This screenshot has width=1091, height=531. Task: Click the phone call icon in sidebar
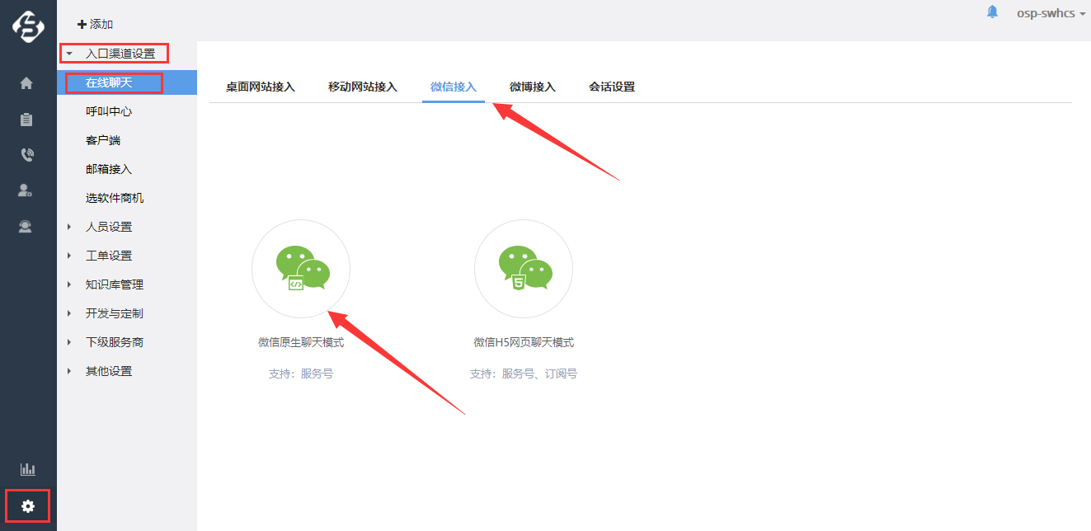pos(26,155)
